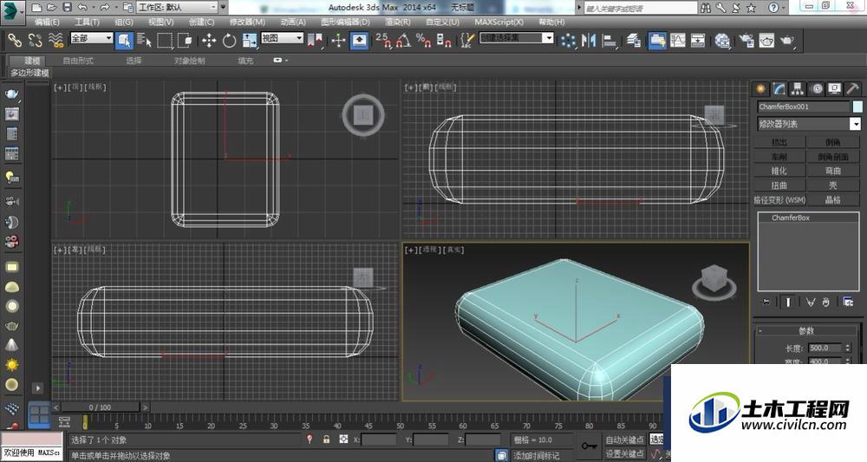Open Render Setup dialog

(x=746, y=41)
